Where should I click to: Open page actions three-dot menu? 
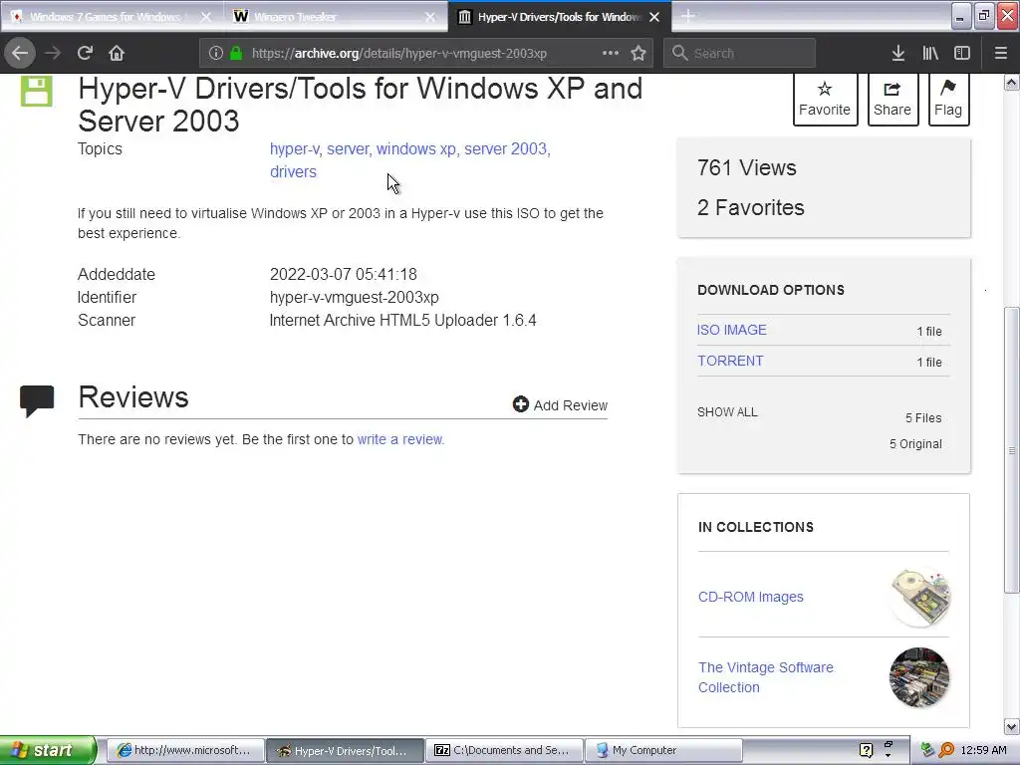tap(611, 53)
